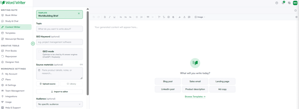Follow the Browse Templates link
This screenshot has width=299, height=109.
pos(195,97)
